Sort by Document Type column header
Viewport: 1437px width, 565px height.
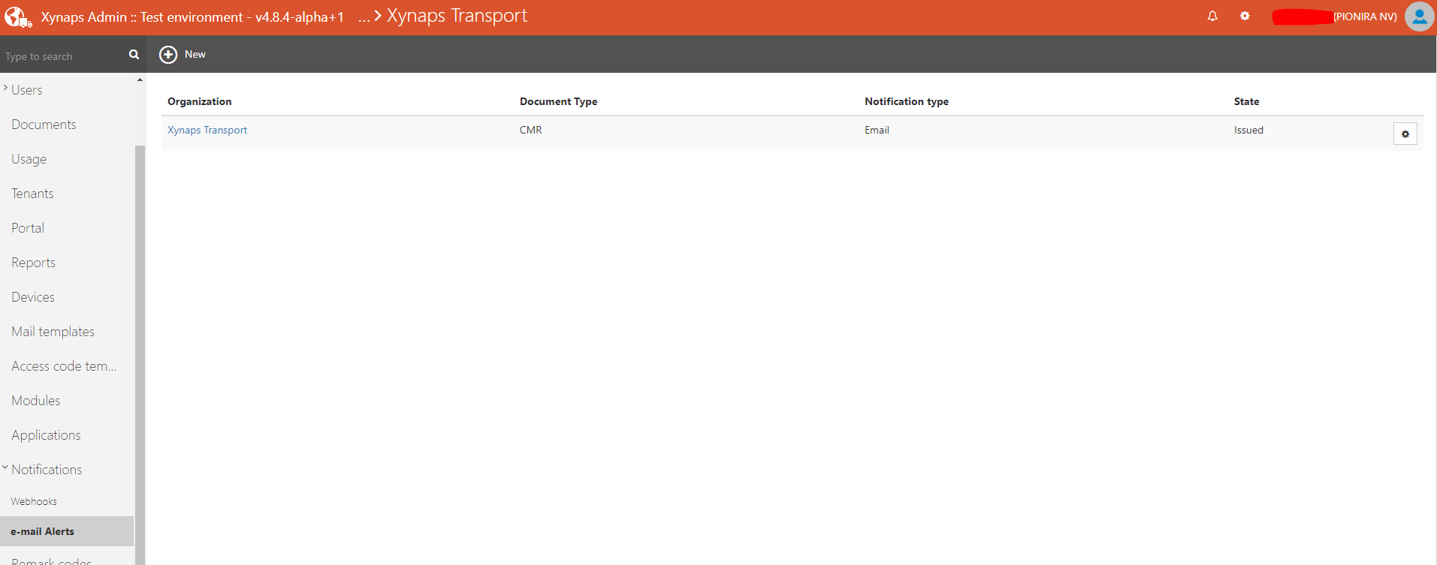coord(558,101)
